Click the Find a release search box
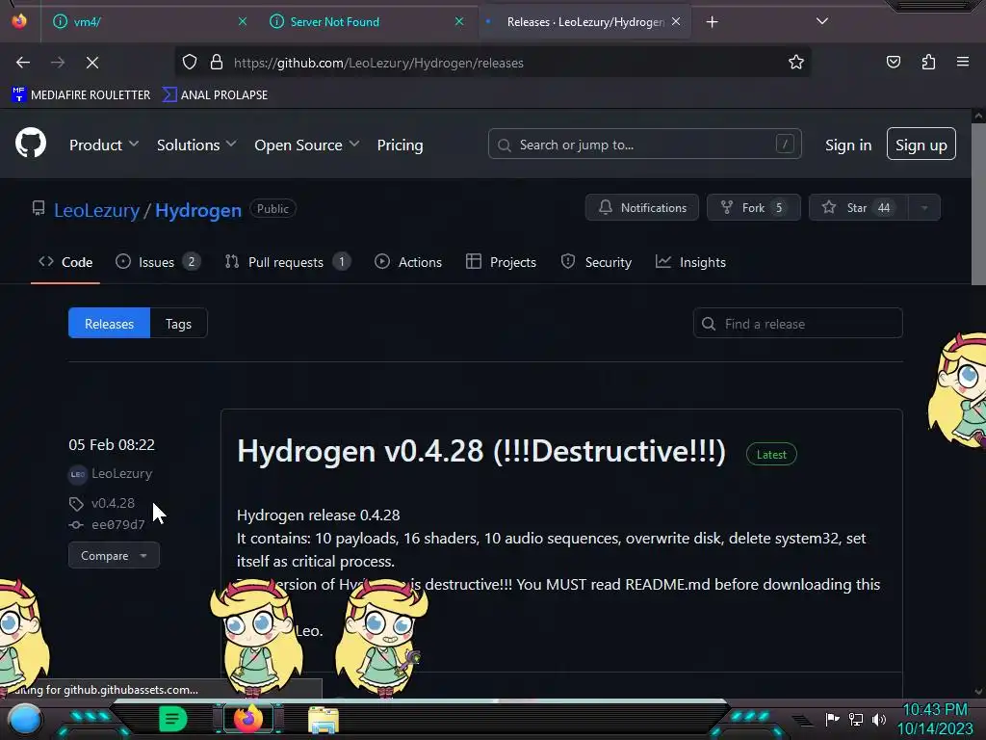The height and width of the screenshot is (740, 986). (x=798, y=324)
